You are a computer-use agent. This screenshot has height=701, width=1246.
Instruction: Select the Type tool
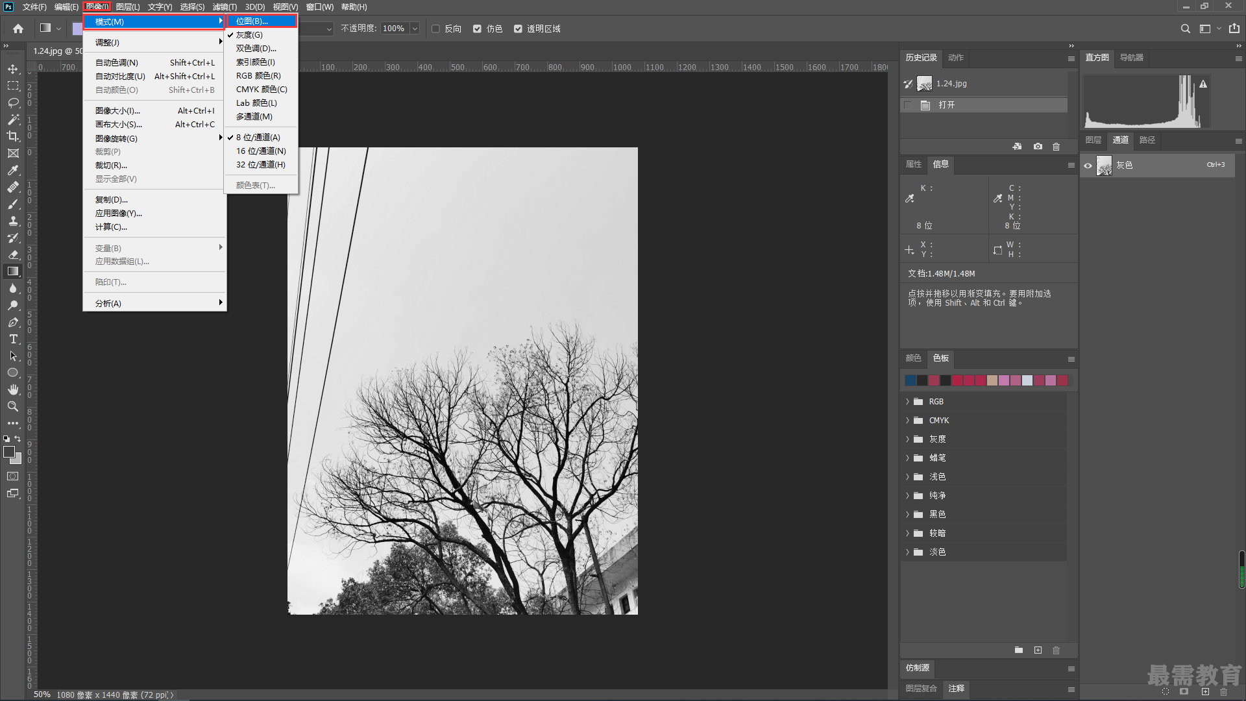tap(13, 339)
